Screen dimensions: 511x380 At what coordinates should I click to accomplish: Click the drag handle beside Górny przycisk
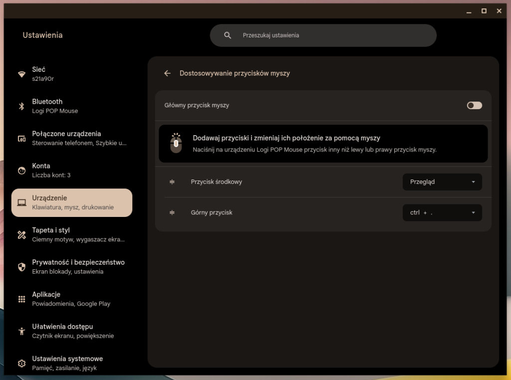point(172,212)
